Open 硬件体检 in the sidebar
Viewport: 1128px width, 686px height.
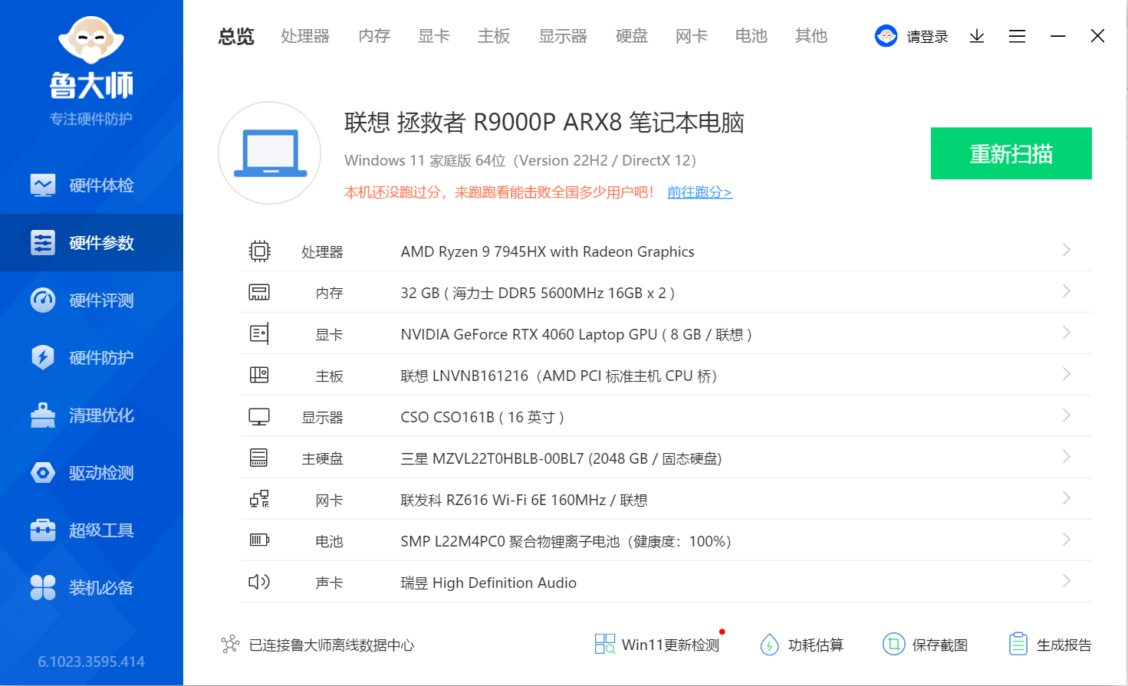(x=91, y=185)
